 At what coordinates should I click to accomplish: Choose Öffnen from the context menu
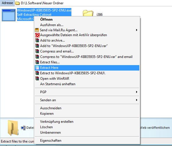click(x=87, y=20)
